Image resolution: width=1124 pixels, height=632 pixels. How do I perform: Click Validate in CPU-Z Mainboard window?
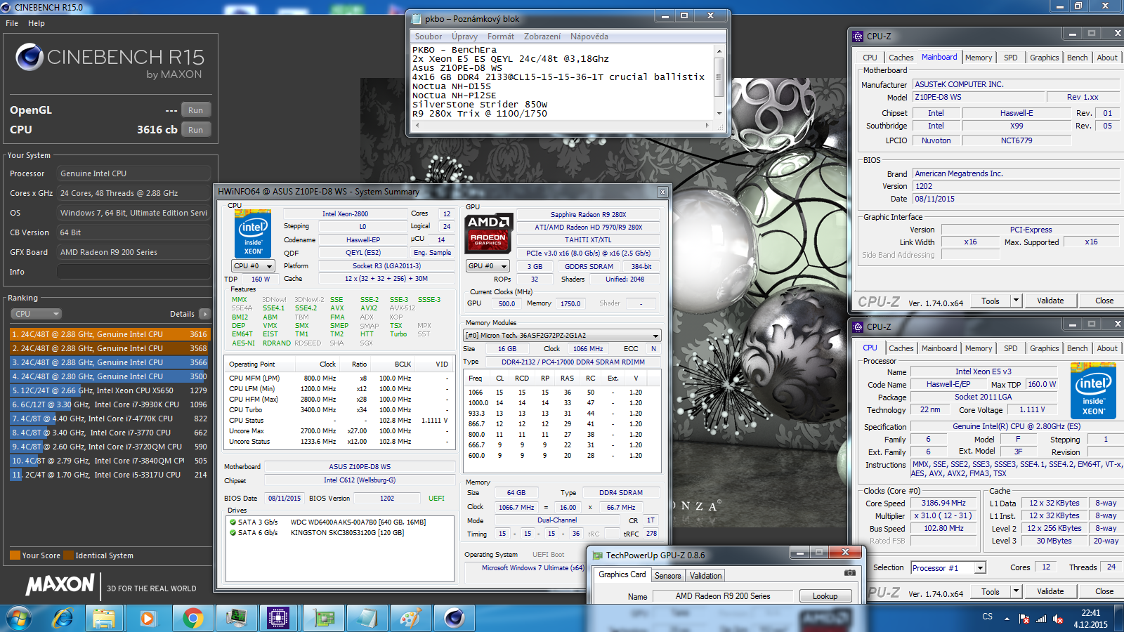(x=1050, y=301)
